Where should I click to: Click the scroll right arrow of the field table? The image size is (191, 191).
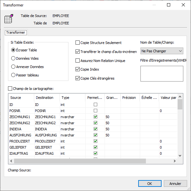[175, 161]
